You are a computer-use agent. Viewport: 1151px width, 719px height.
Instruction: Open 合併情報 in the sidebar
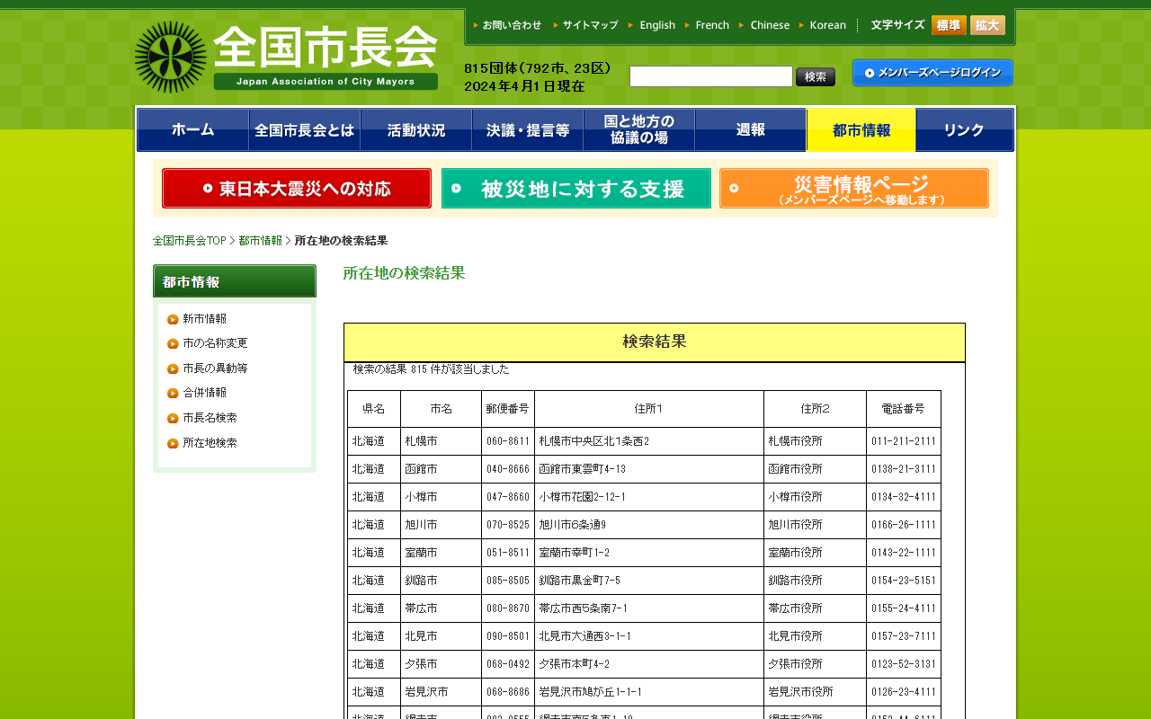(x=204, y=393)
